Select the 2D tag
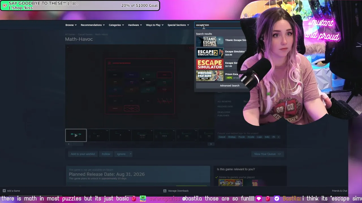The image size is (362, 203). [273, 137]
